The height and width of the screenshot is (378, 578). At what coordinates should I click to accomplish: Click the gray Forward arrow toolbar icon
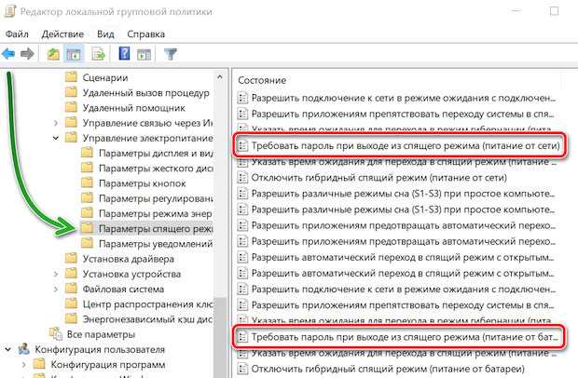click(x=27, y=54)
